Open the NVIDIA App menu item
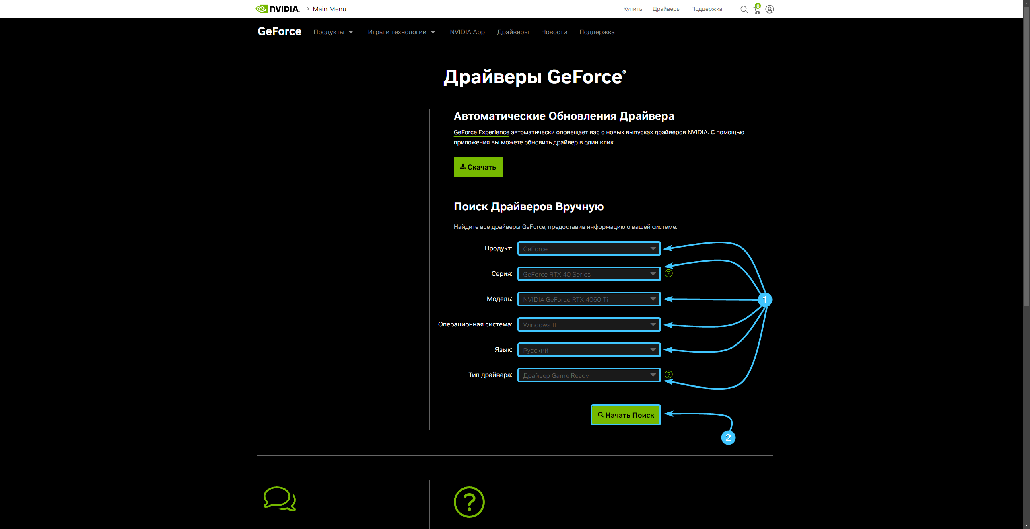Image resolution: width=1030 pixels, height=529 pixels. point(467,32)
